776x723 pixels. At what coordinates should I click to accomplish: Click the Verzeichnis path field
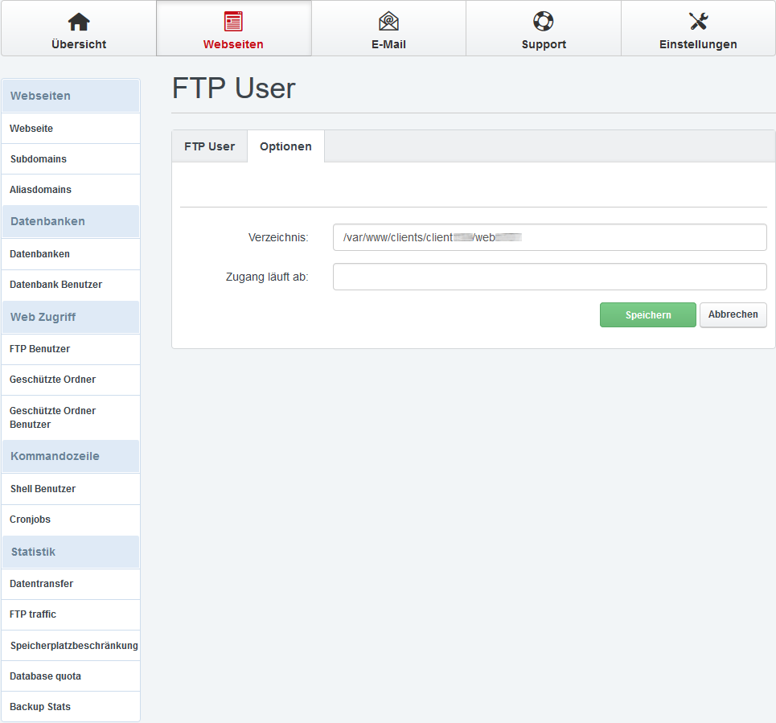point(549,237)
